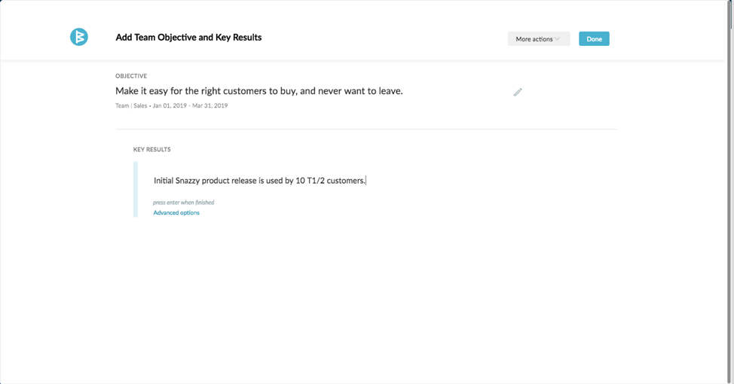
Task: Expand the Advanced options link
Action: (x=176, y=213)
